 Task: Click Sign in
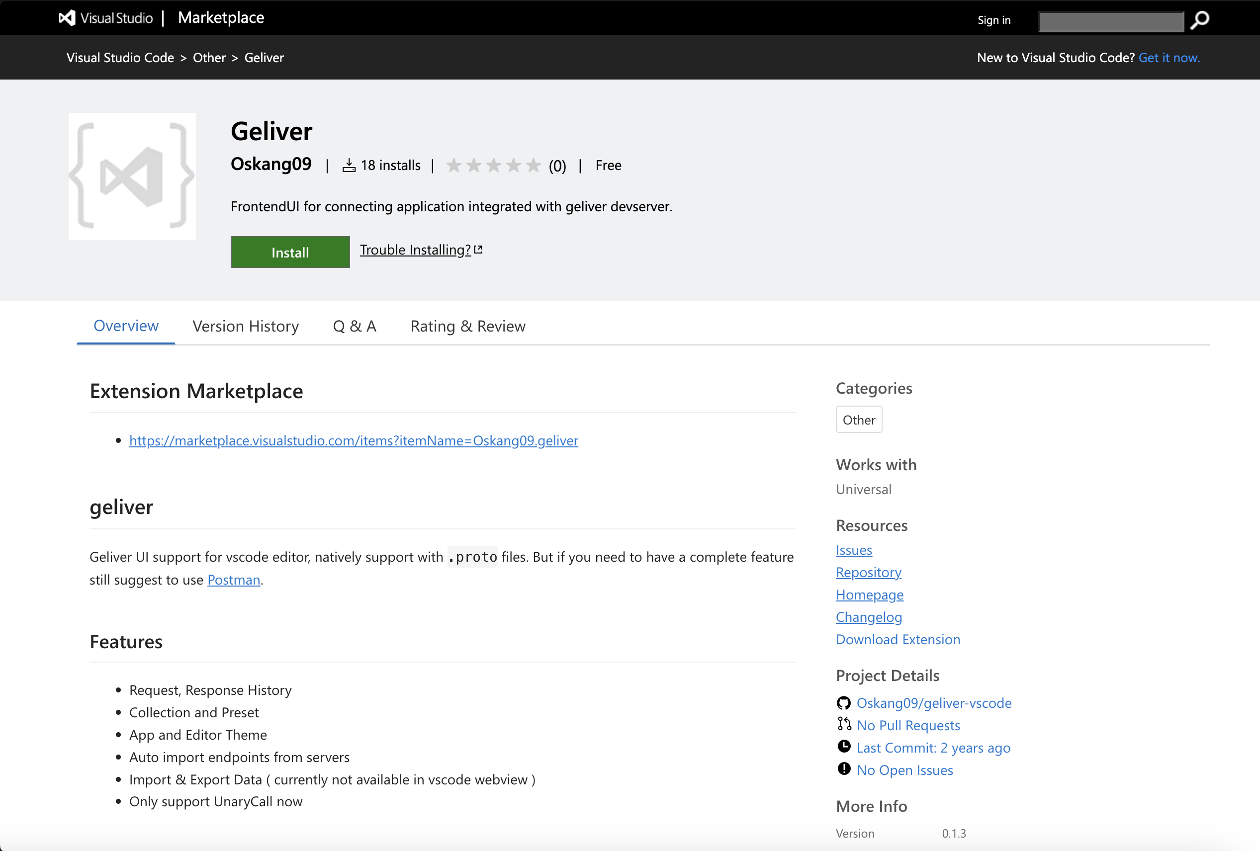coord(994,20)
